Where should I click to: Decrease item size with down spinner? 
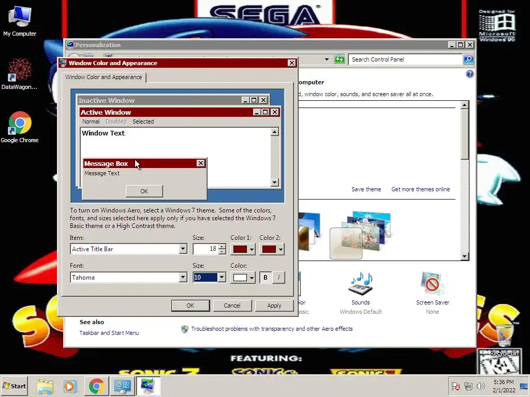(x=222, y=252)
